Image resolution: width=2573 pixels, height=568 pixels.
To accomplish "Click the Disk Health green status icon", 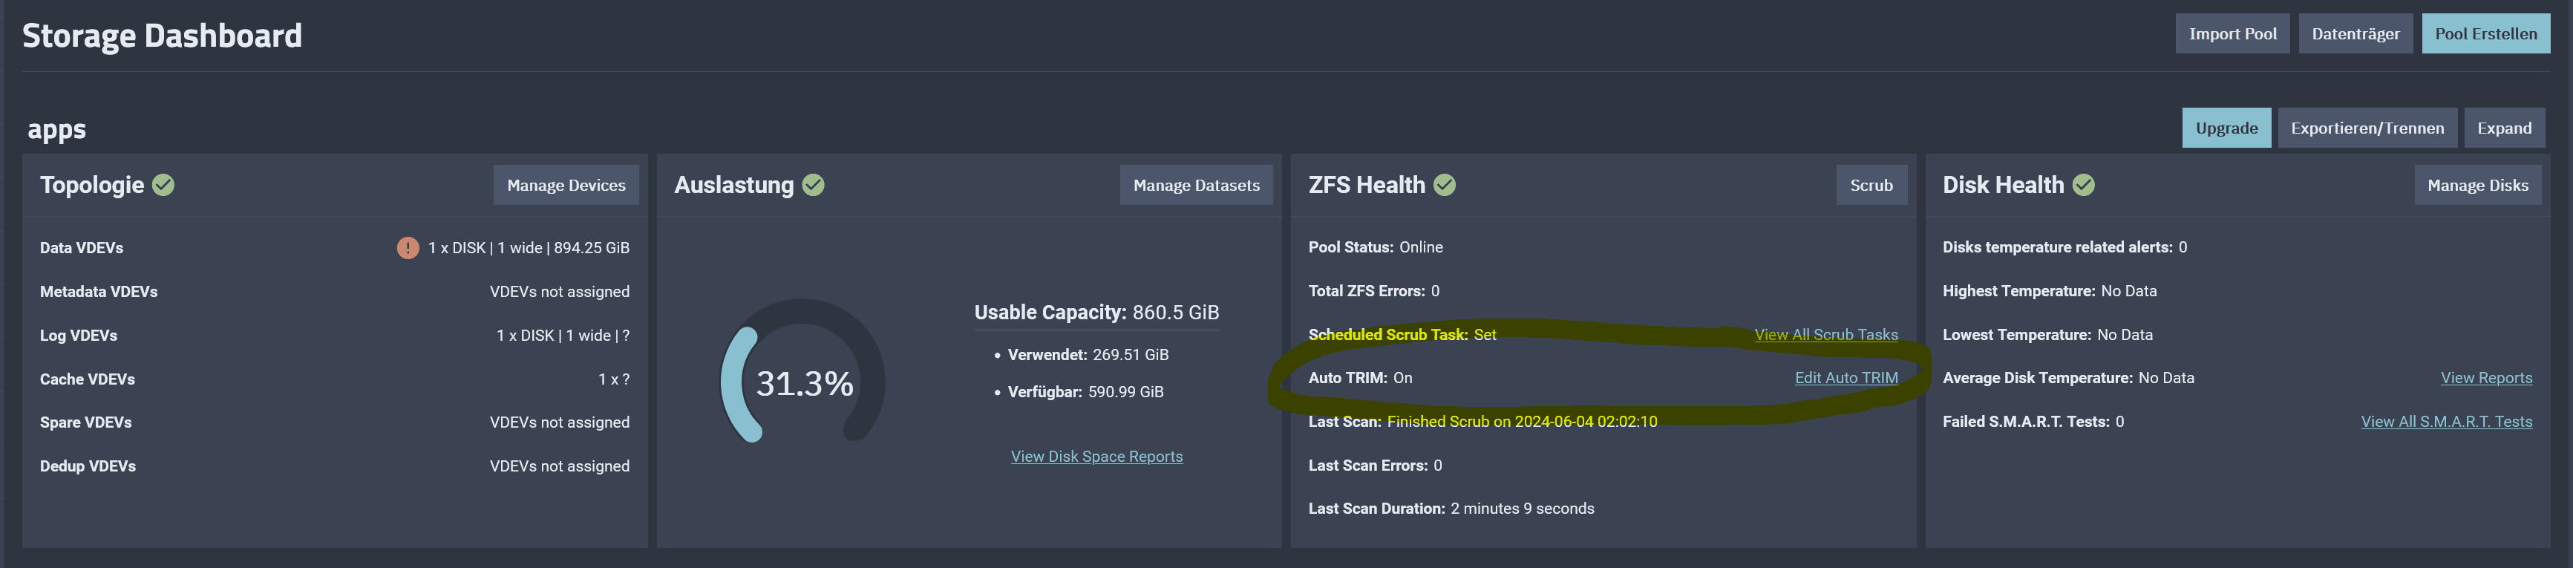I will 2084,185.
